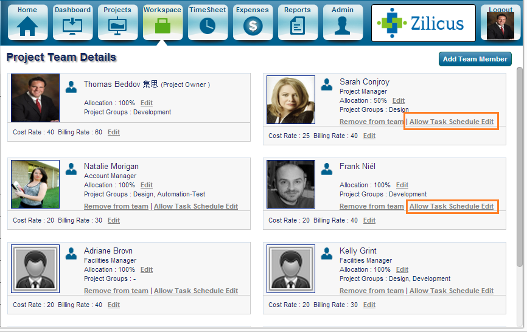
Task: Allow Task Schedule Edit for Sarah Conjroy
Action: [451, 122]
